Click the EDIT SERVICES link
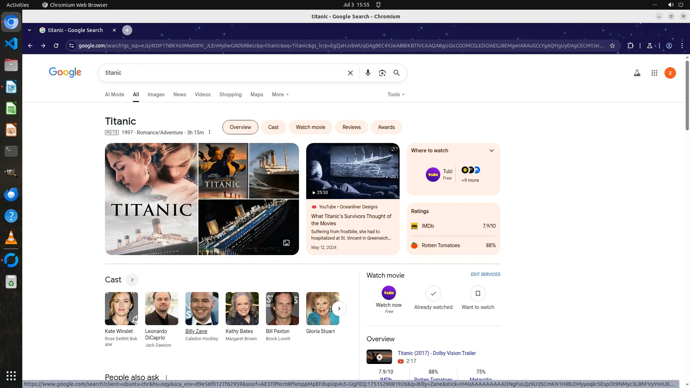 pos(485,274)
